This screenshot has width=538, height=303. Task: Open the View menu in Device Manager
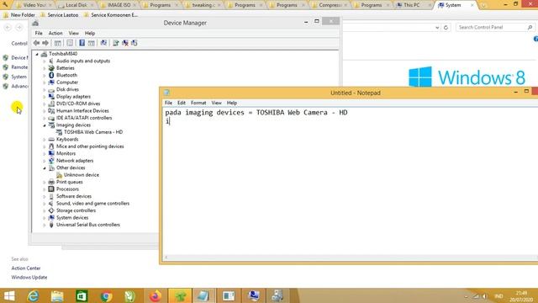point(73,34)
